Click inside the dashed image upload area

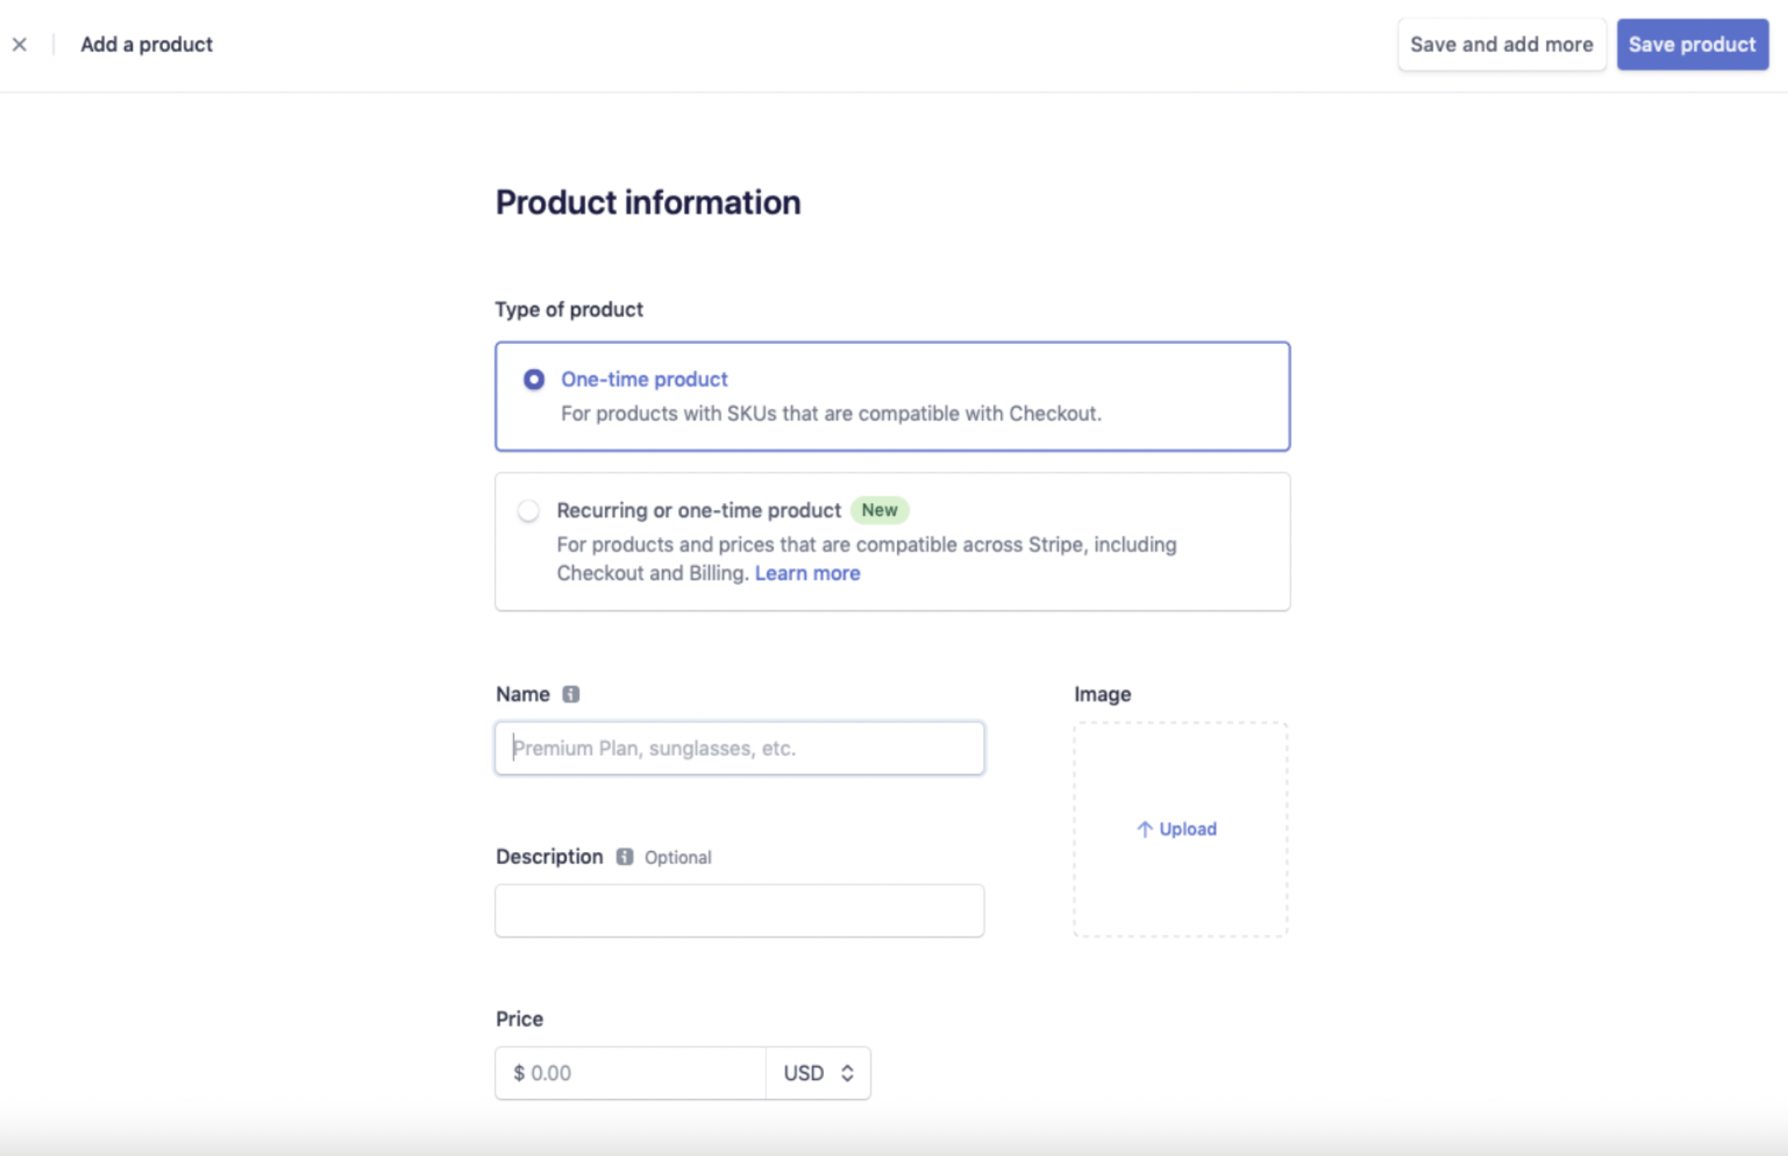[x=1179, y=827]
